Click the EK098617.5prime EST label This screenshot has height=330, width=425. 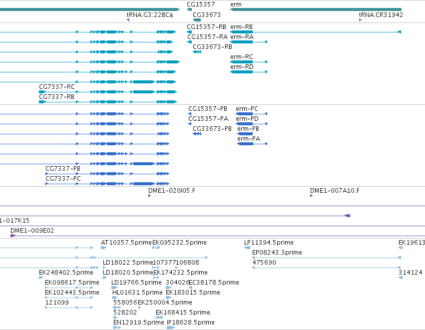[72, 283]
